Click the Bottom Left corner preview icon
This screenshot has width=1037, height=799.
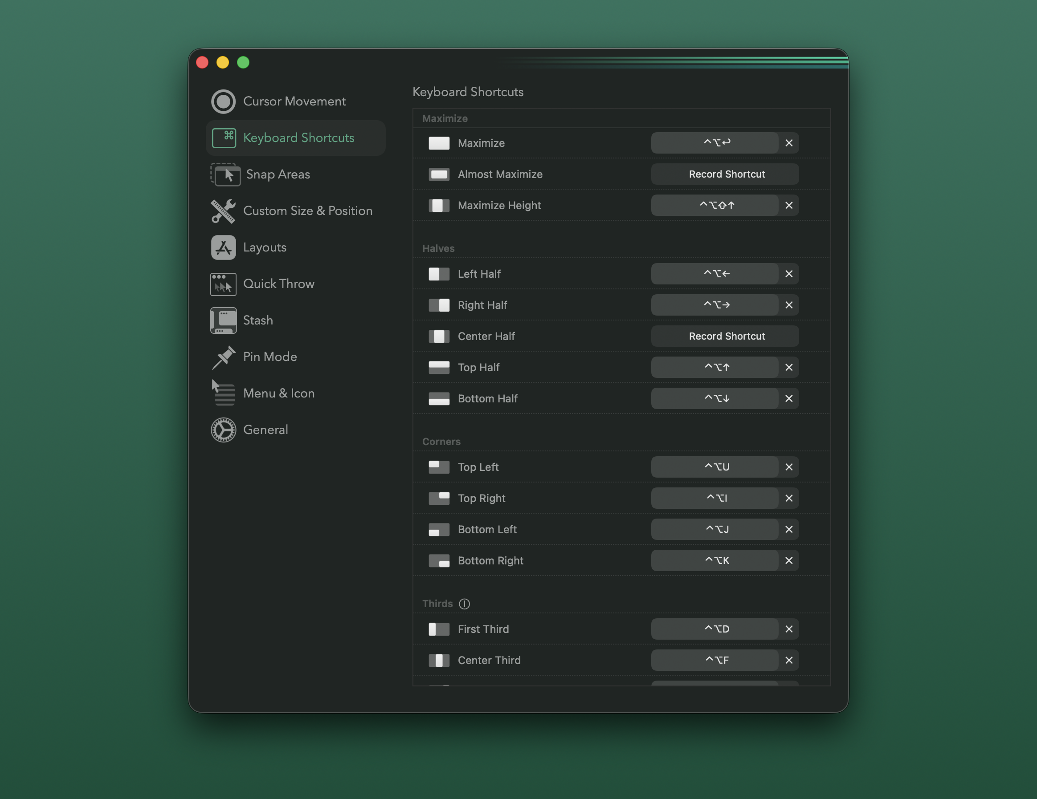point(439,530)
